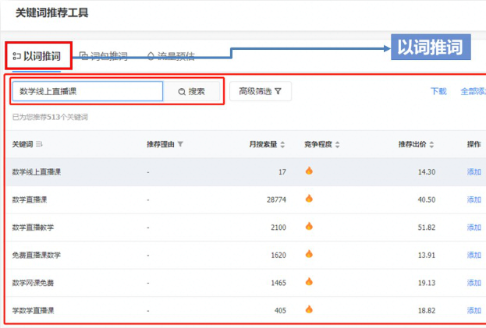Switch to the 词包推词 tab

tap(104, 56)
